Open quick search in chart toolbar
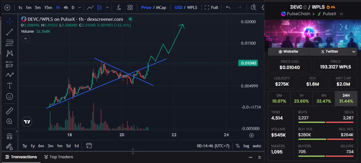The height and width of the screenshot is (163, 361). (253, 8)
